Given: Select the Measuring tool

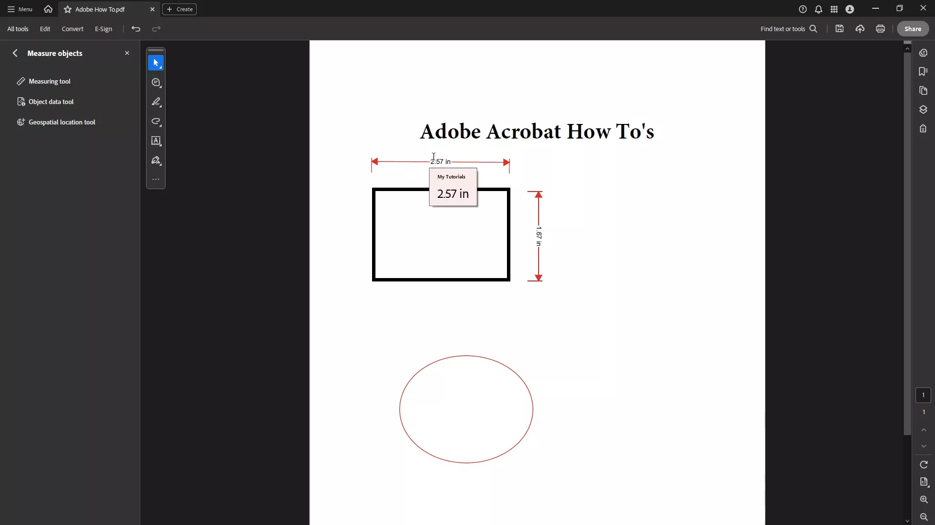Looking at the screenshot, I should (x=50, y=81).
